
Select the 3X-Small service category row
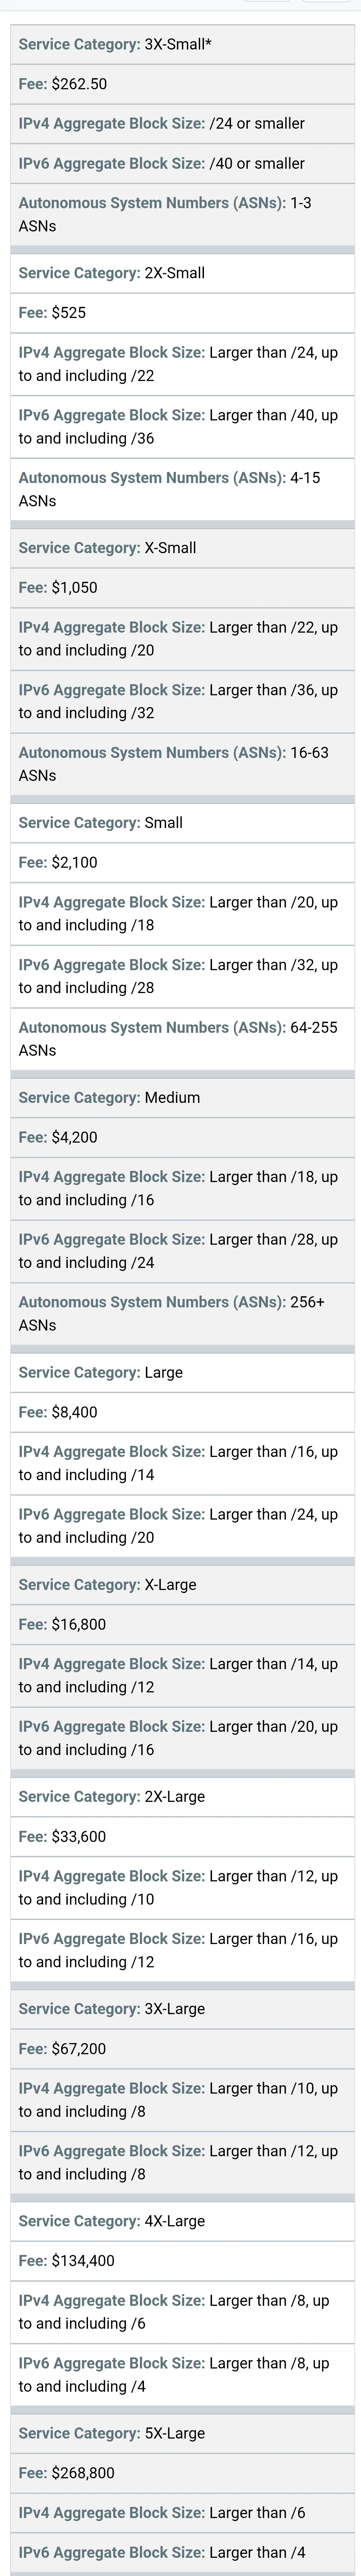tap(182, 44)
